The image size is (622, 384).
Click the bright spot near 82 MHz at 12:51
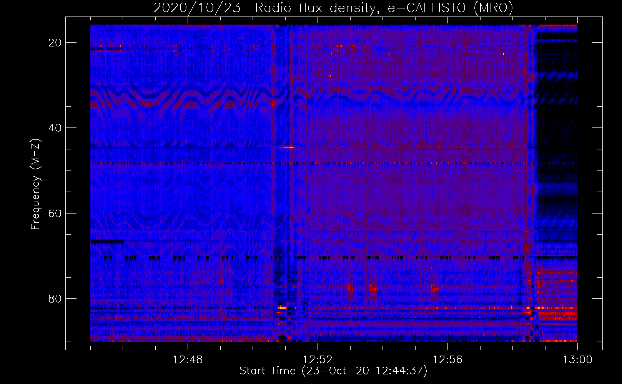click(283, 308)
